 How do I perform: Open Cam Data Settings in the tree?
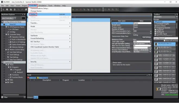(16, 52)
